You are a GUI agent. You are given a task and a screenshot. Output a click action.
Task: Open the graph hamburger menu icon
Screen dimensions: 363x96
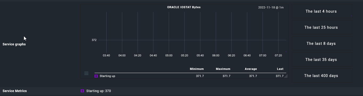[86, 73]
